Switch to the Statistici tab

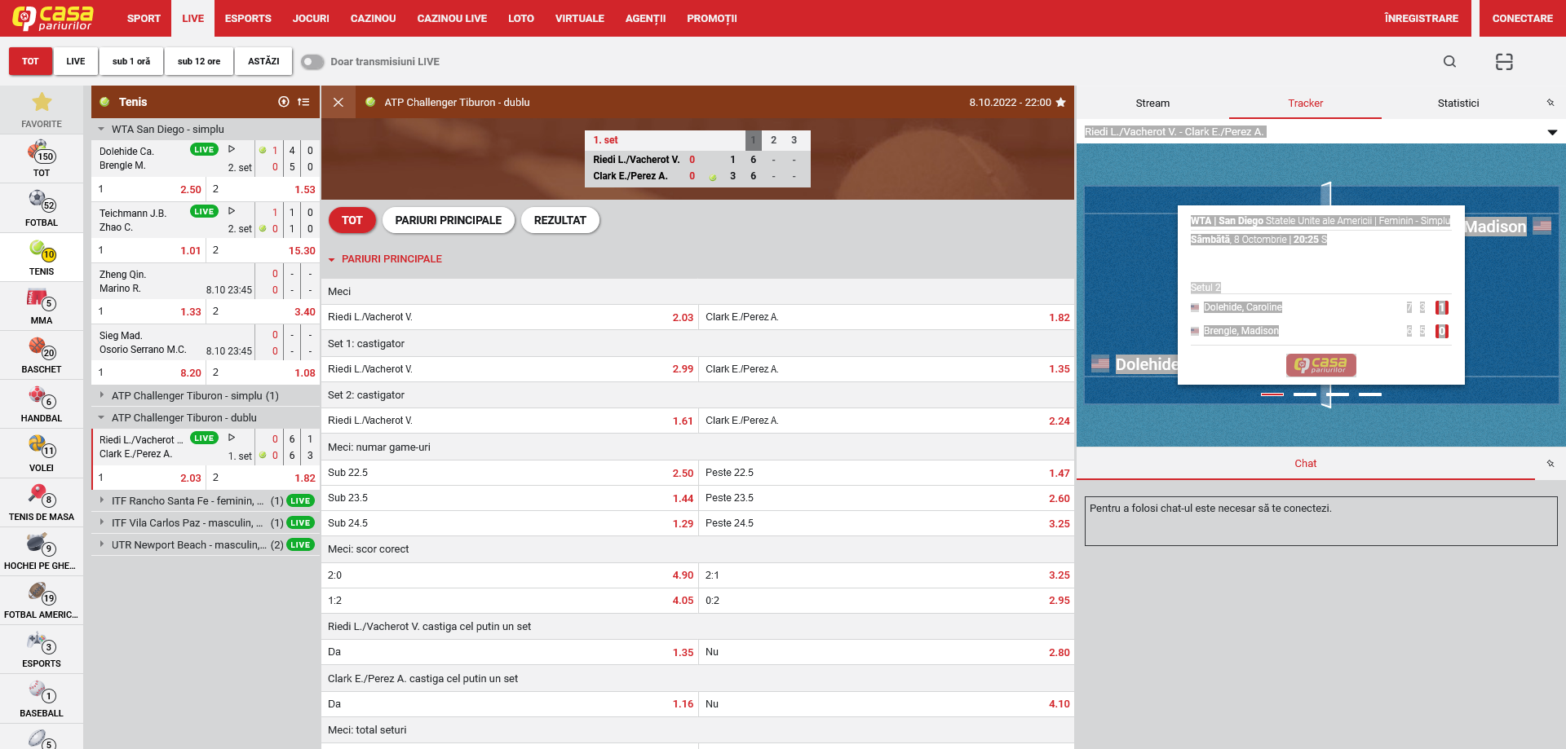click(x=1458, y=103)
